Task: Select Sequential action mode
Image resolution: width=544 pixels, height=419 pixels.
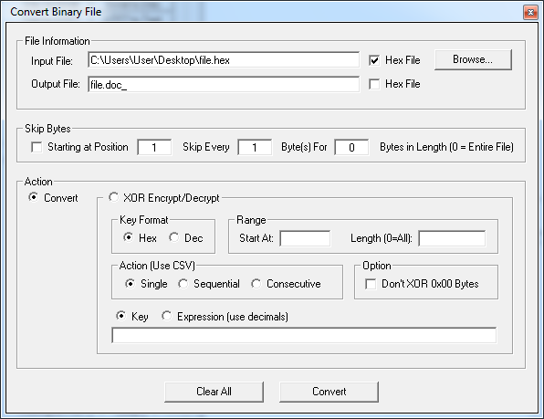Action: [x=183, y=284]
